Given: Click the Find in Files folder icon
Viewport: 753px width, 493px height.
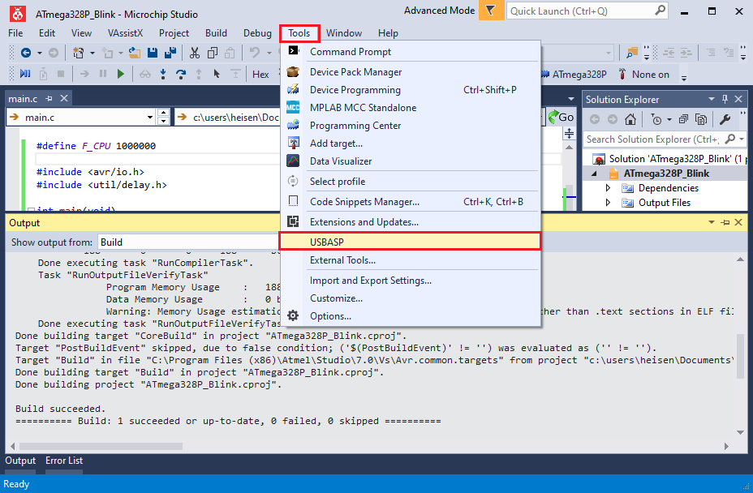Looking at the screenshot, I should (632, 53).
